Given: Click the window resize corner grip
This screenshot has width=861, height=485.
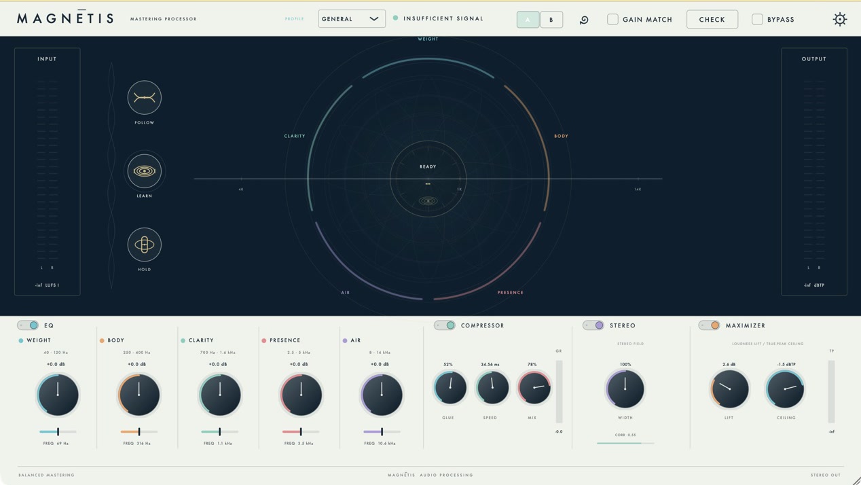Looking at the screenshot, I should point(856,480).
